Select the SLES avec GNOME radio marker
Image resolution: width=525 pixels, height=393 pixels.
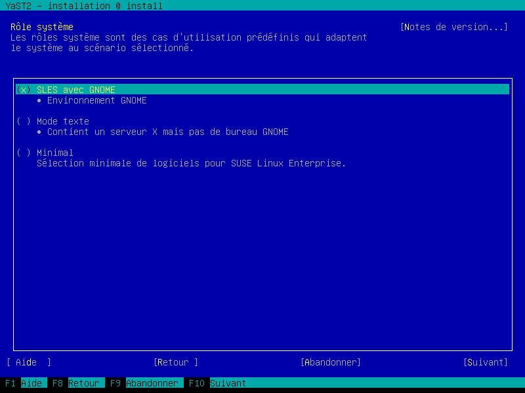pyautogui.click(x=24, y=90)
